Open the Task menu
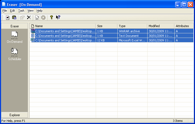 click(x=21, y=11)
